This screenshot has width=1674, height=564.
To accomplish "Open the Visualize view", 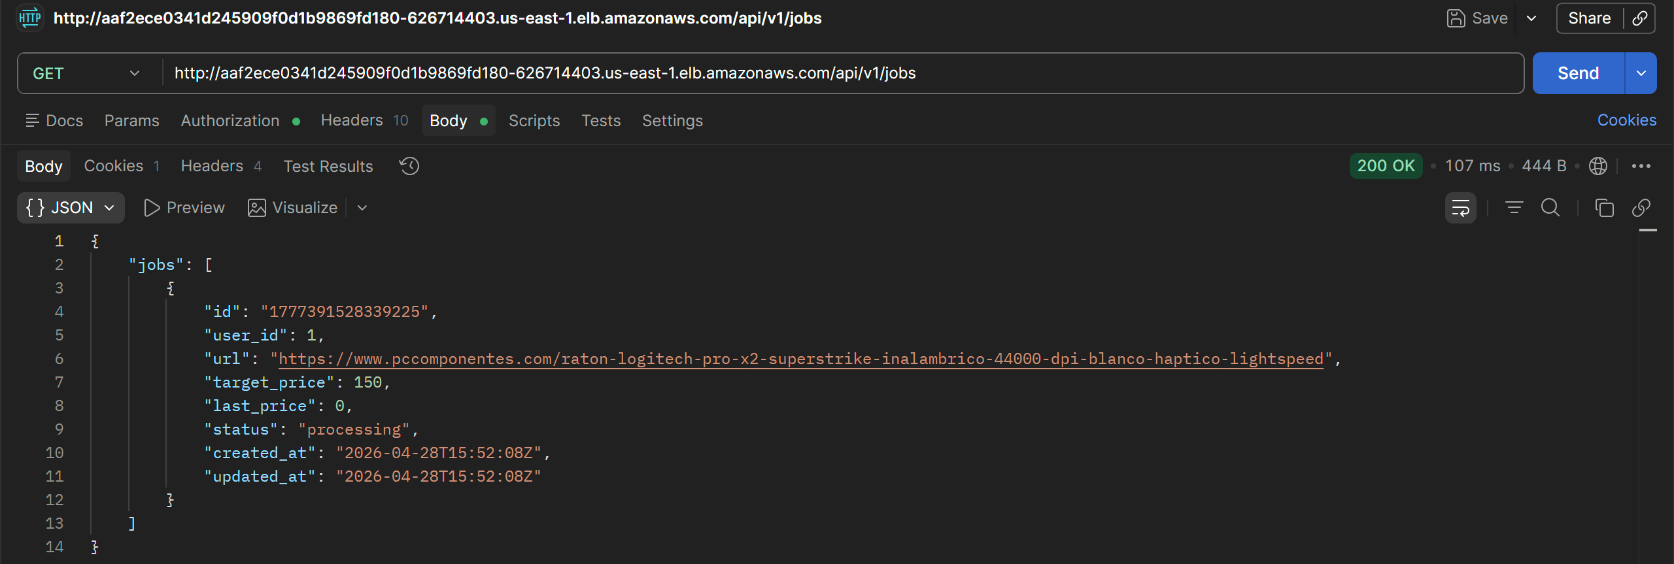I will pos(292,208).
